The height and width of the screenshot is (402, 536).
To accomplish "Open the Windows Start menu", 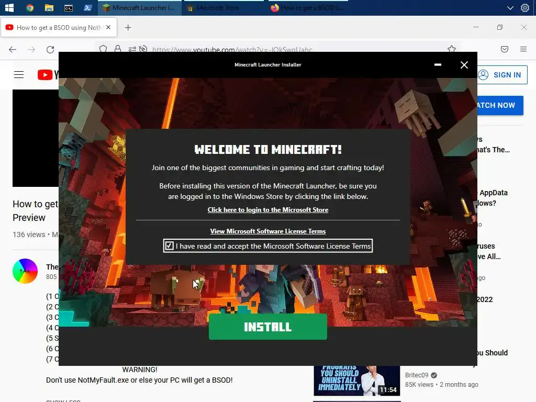I will (x=9, y=7).
